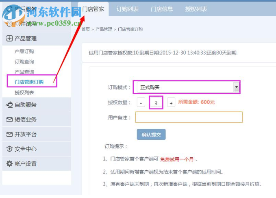Click the 用户备注 text field
Image resolution: width=276 pixels, height=198 pixels.
(x=189, y=117)
